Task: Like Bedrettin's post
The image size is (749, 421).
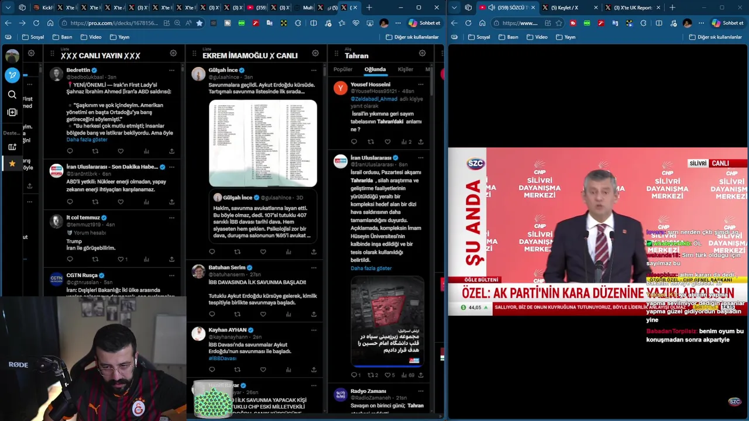Action: (121, 151)
